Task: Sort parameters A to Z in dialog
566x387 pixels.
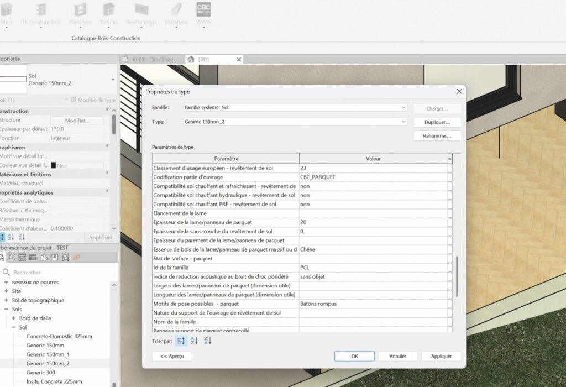Action: click(x=194, y=341)
